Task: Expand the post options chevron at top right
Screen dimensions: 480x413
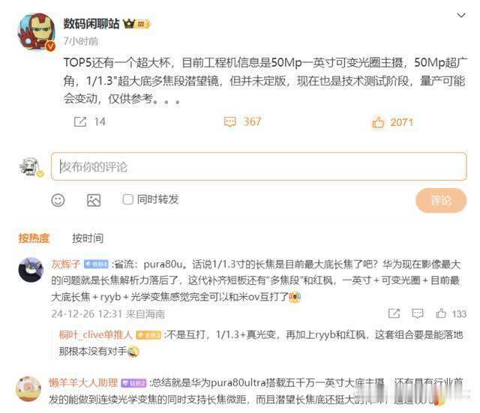Action: point(461,15)
